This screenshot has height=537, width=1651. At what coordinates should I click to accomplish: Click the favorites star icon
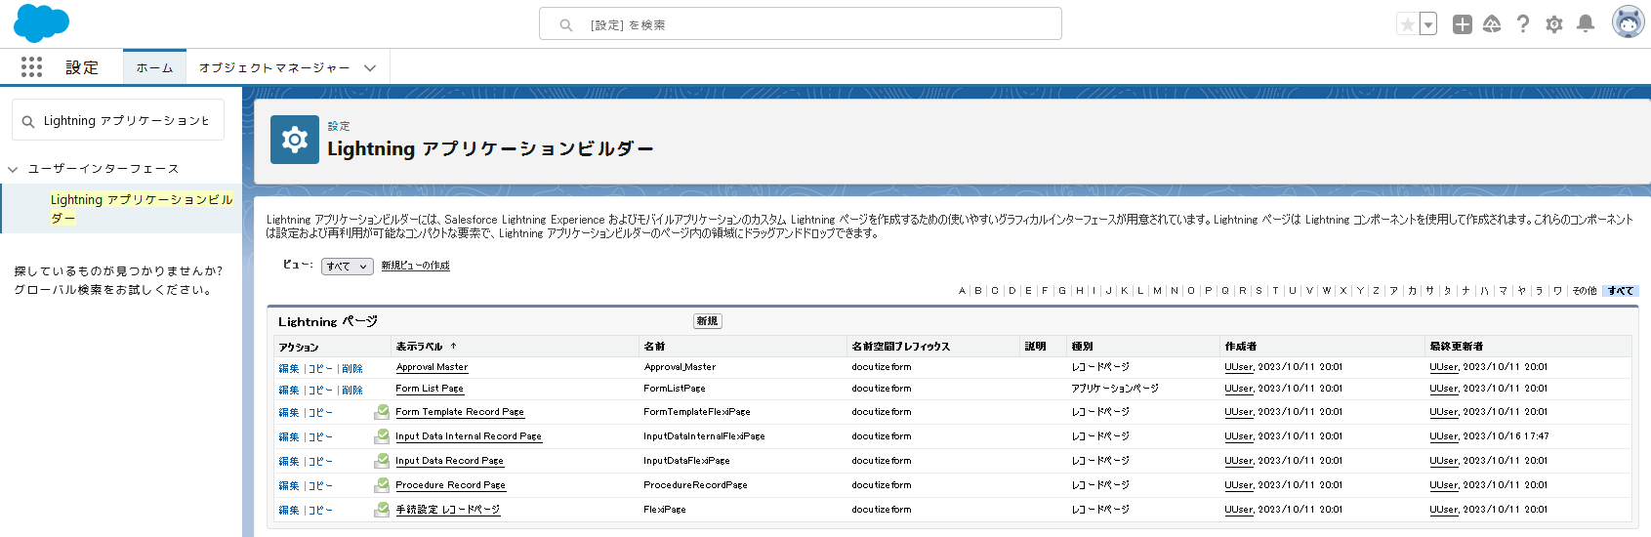[x=1407, y=24]
